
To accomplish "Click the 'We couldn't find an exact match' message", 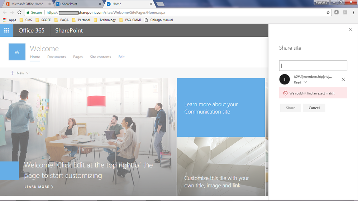I will tap(313, 93).
